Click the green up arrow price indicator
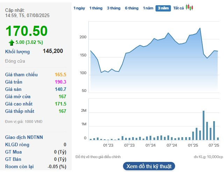 (12, 42)
